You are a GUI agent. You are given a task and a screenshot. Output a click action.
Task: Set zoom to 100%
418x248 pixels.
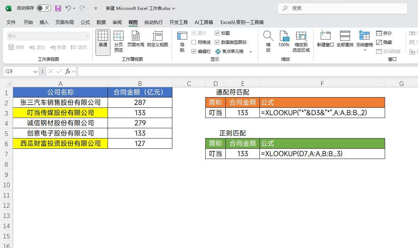click(284, 40)
